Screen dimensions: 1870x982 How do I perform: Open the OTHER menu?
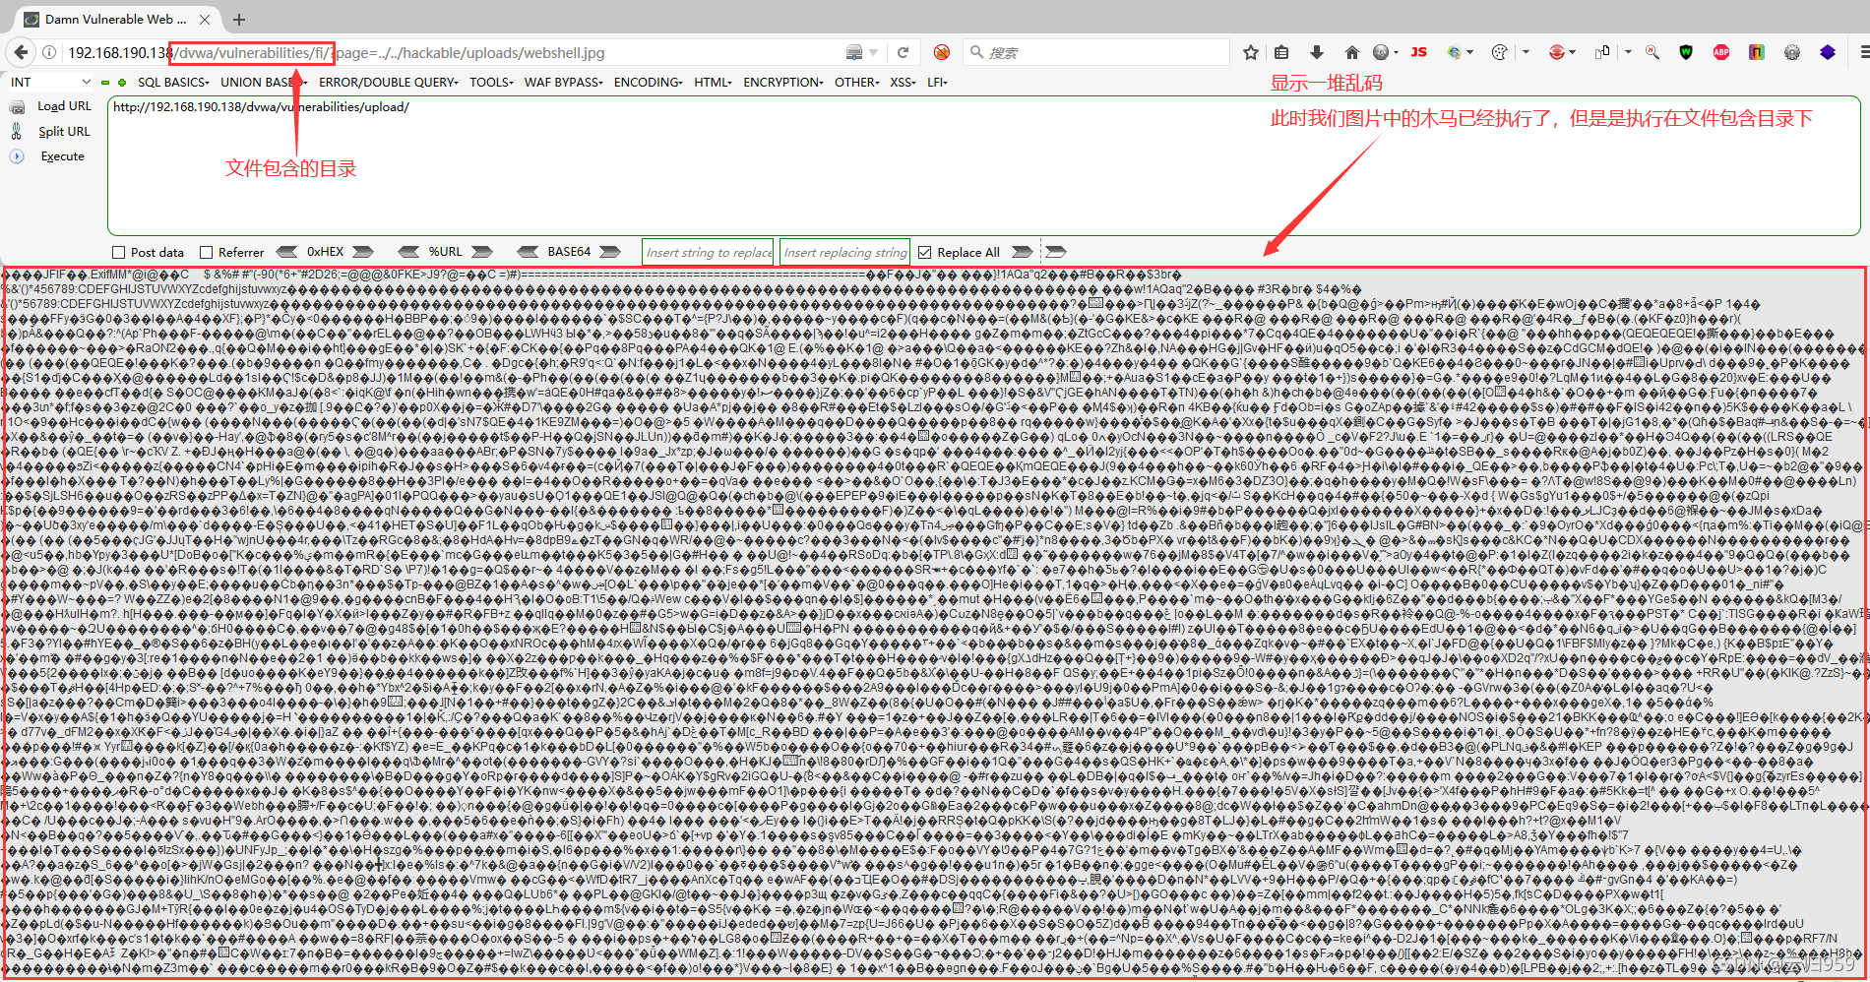tap(857, 83)
